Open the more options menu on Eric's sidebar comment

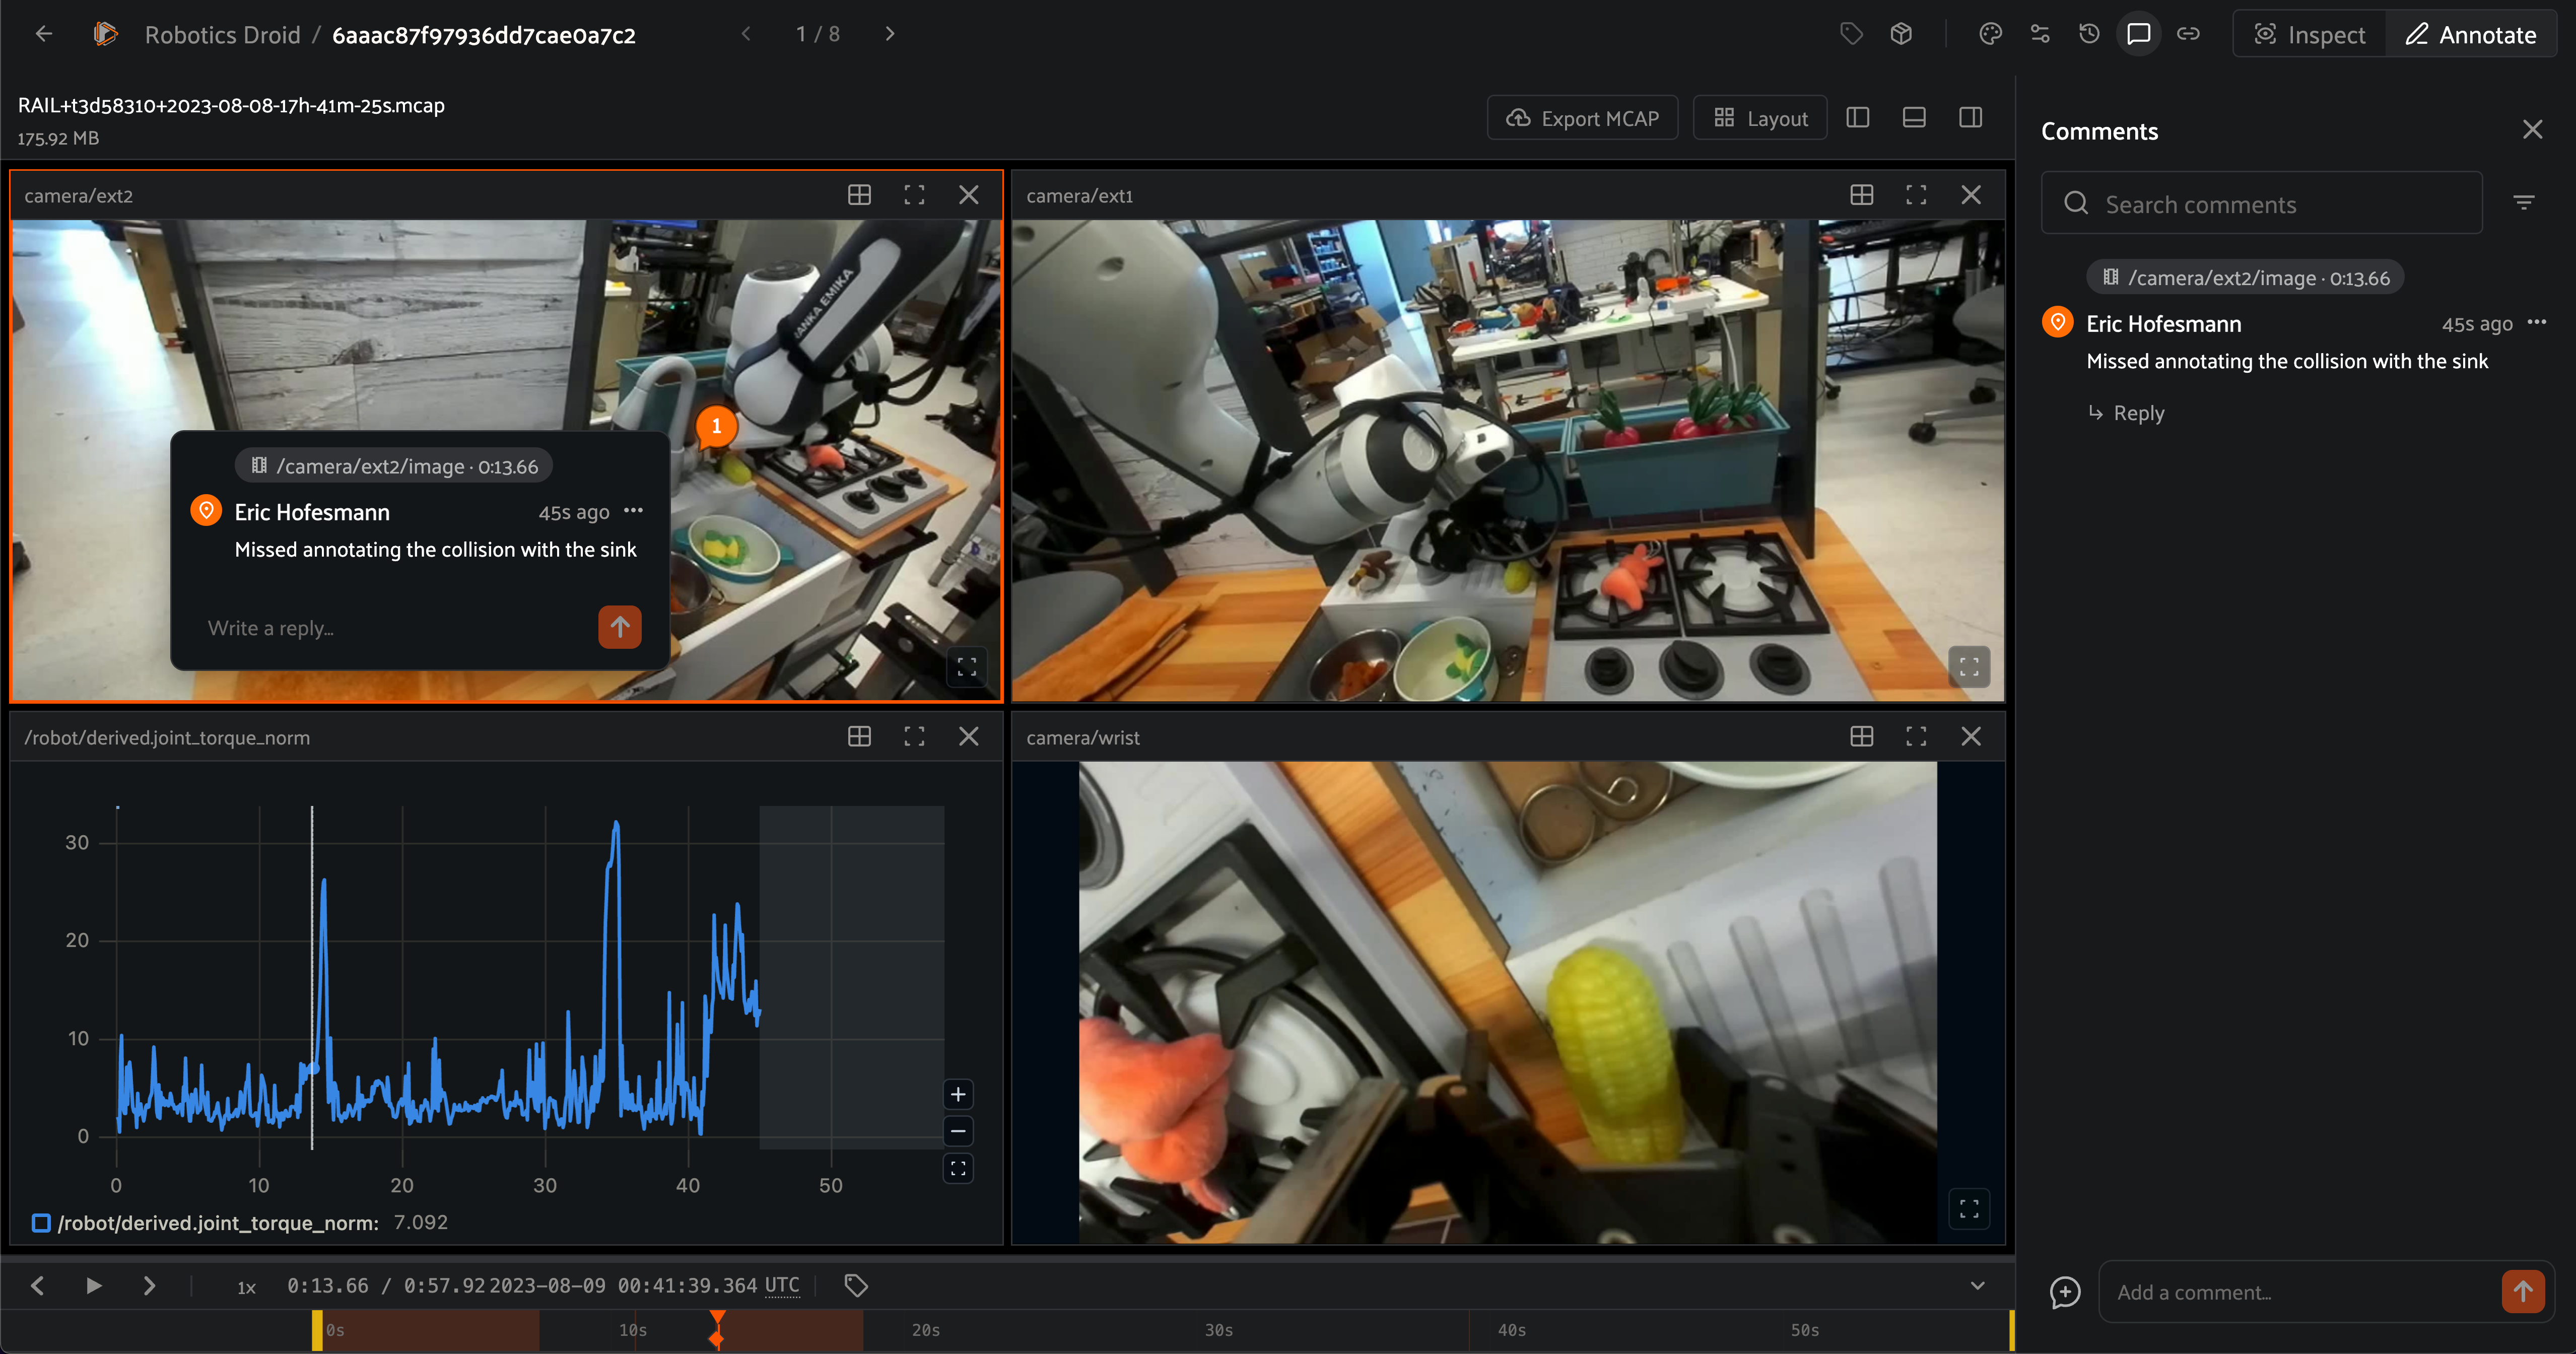tap(2537, 322)
